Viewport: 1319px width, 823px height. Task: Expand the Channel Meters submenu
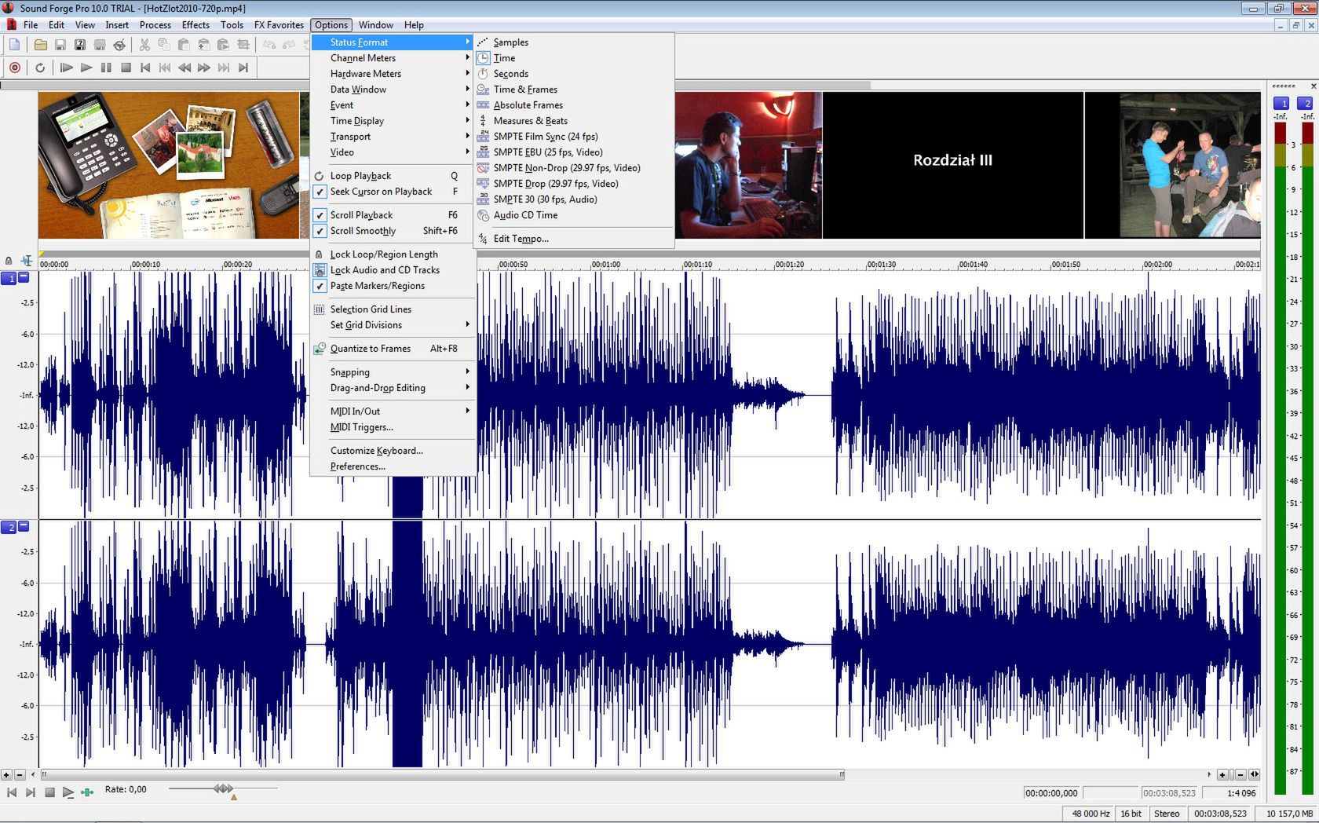tap(393, 58)
